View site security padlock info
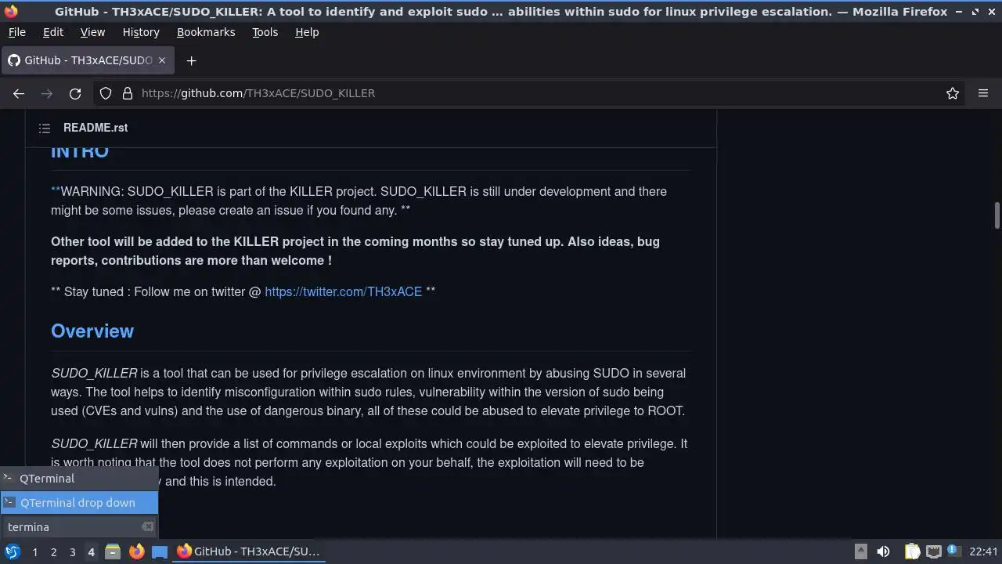Image resolution: width=1002 pixels, height=564 pixels. click(128, 93)
